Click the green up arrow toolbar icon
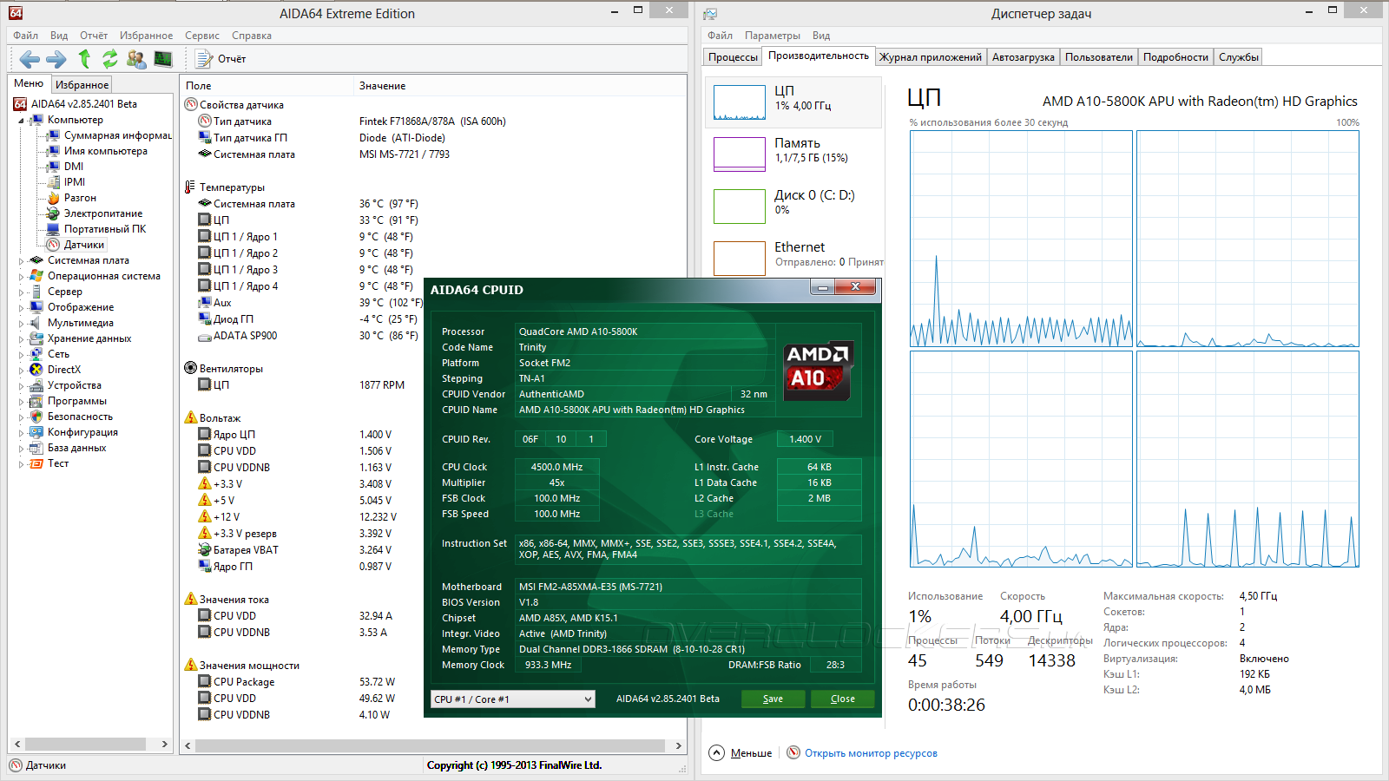This screenshot has height=781, width=1389. click(84, 58)
